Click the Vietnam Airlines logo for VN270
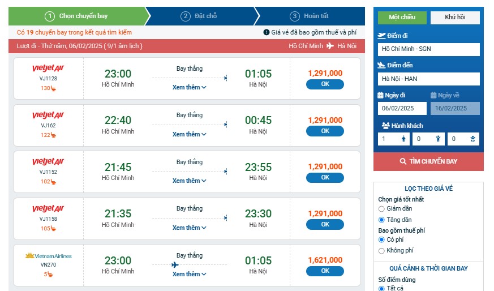Viewport: 494px width, 291px height. [x=48, y=256]
